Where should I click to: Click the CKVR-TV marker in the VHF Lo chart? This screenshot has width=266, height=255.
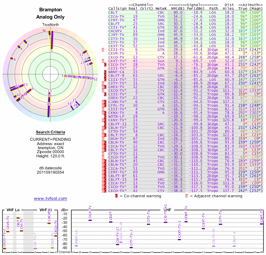[8, 232]
